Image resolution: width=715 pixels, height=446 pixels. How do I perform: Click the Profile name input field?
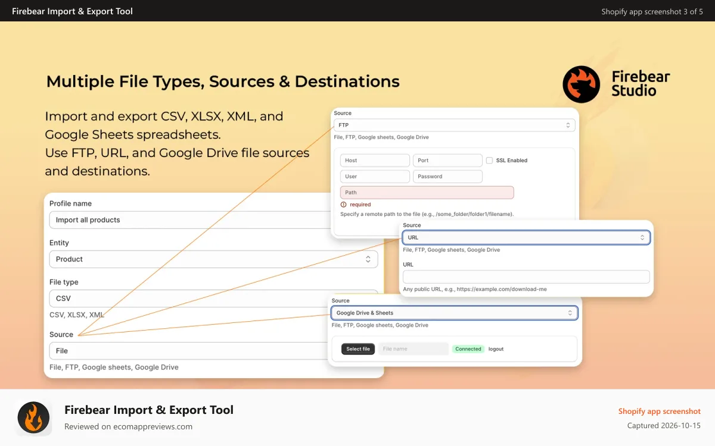point(191,220)
